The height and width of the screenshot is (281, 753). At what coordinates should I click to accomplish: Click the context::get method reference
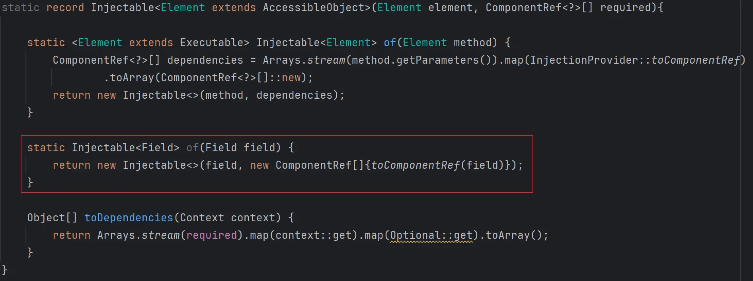pyautogui.click(x=313, y=235)
